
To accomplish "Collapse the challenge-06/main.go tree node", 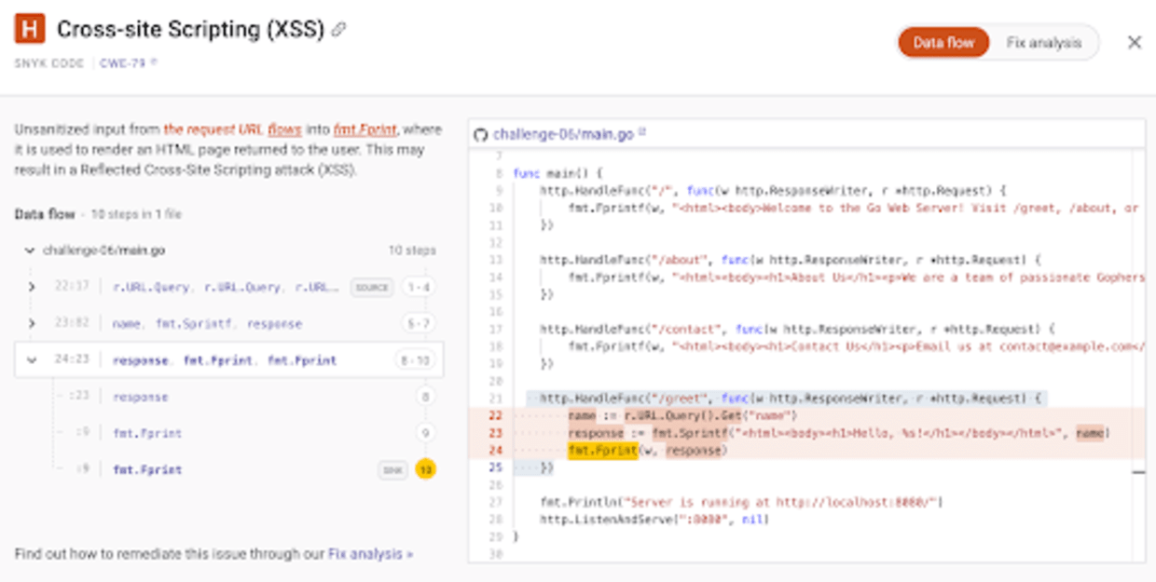I will point(30,250).
